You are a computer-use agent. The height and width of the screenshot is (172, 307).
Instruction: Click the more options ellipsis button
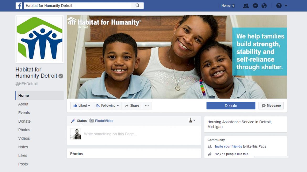147,106
